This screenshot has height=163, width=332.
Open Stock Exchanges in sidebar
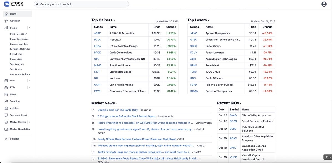pos(19,39)
